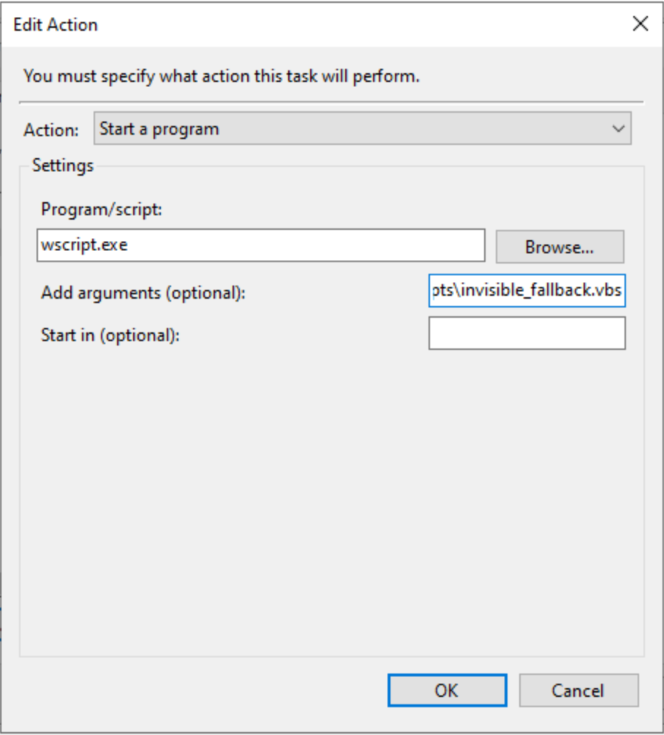Screen dimensions: 664x735
Task: Close the dialog with the X button
Action: 641,24
